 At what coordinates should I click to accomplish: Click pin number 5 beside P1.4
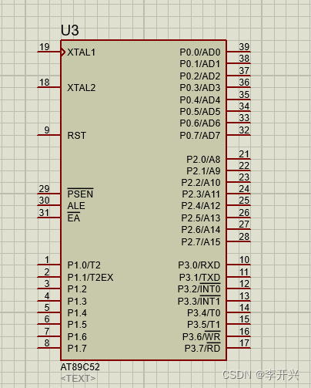(x=47, y=308)
